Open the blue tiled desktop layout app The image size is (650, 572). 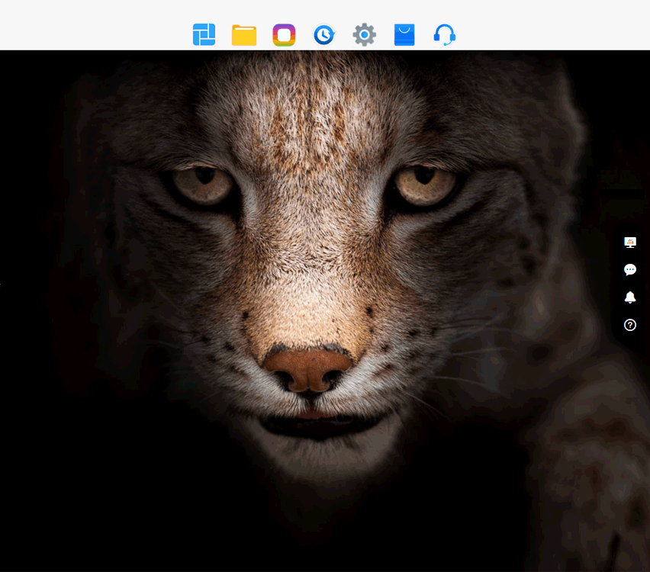[x=204, y=35]
